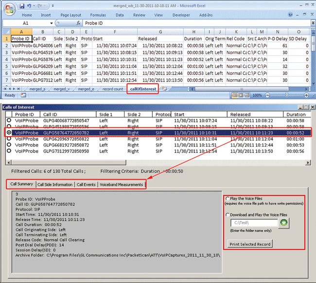Screen dimensions: 316x283
Task: Sort by Call ID column header
Action: [x=68, y=114]
